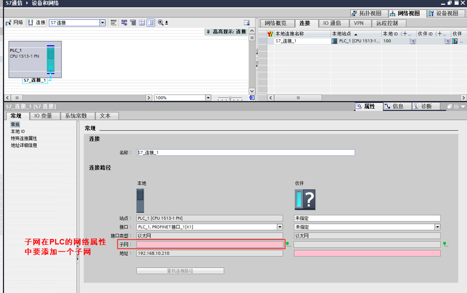The image size is (467, 293).
Task: Click the show address labels toolbar icon
Action: [x=113, y=22]
